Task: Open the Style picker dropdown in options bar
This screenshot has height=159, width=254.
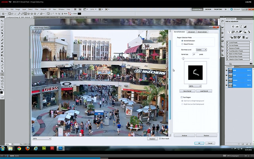Action: pos(72,14)
